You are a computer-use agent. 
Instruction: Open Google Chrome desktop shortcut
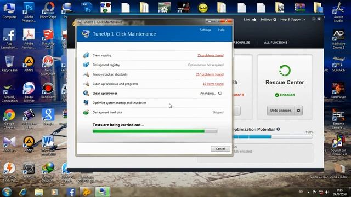pos(9,119)
